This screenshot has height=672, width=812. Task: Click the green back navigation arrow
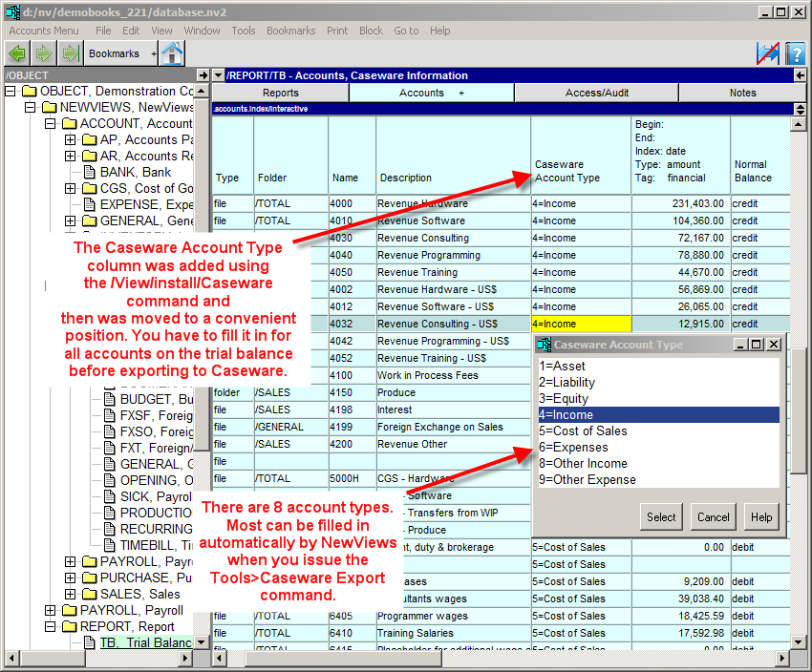tap(16, 53)
